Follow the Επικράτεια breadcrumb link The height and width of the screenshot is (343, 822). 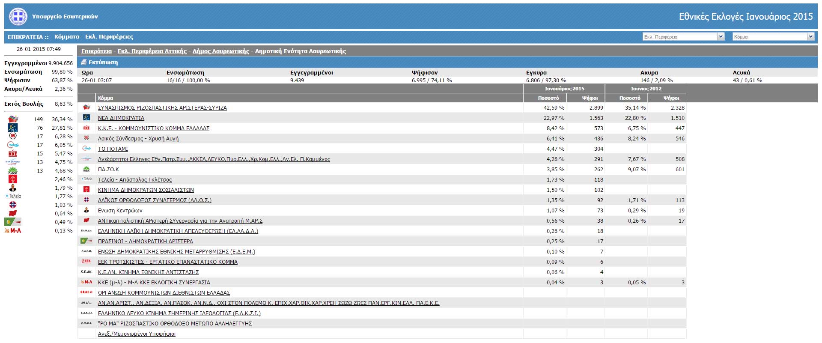pos(96,51)
